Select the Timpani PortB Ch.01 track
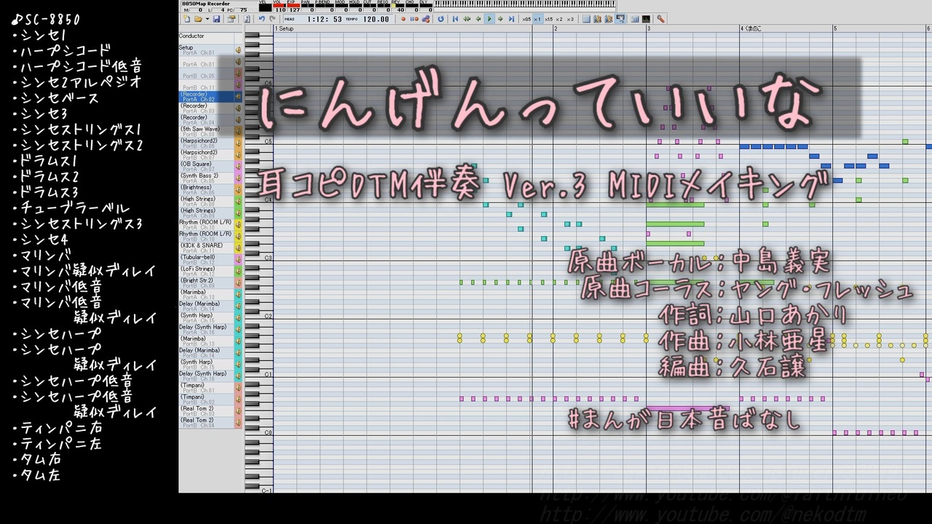Screen dimensions: 932x524 pyautogui.click(x=207, y=387)
